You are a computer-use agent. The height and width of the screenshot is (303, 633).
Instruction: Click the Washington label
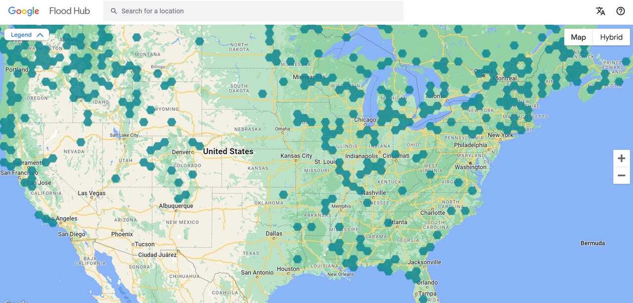point(470,167)
